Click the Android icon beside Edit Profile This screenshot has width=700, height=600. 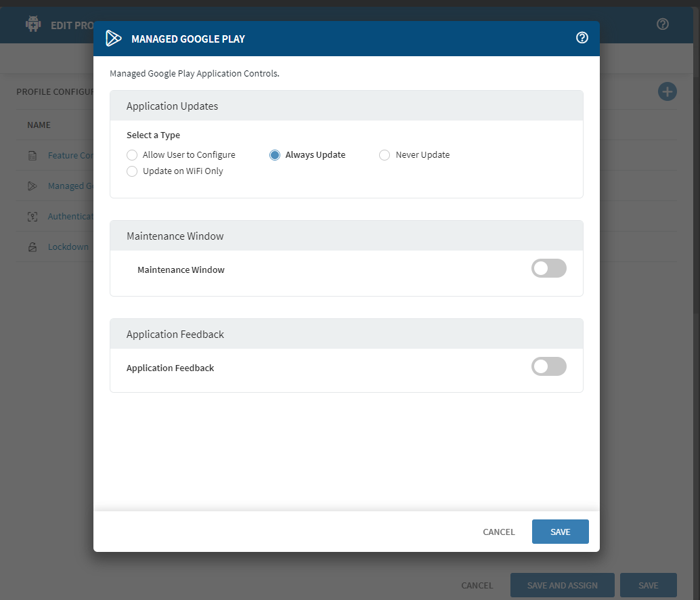33,24
